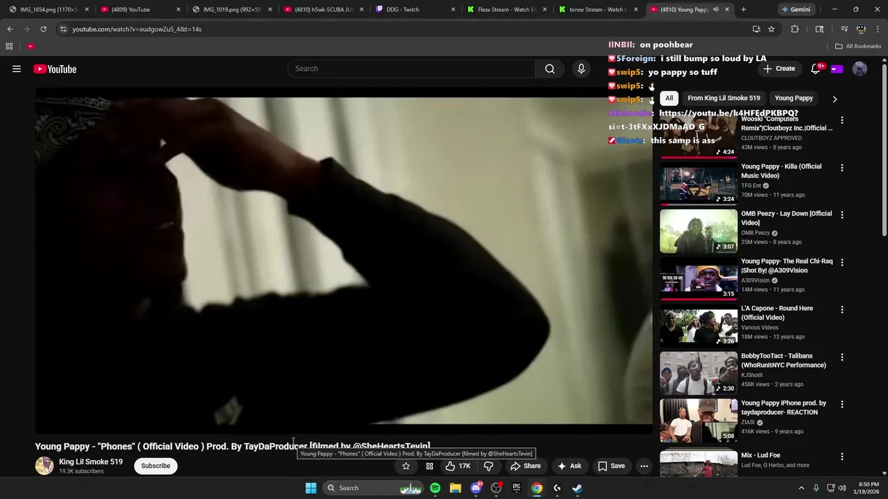Start voice search with microphone icon

point(581,69)
